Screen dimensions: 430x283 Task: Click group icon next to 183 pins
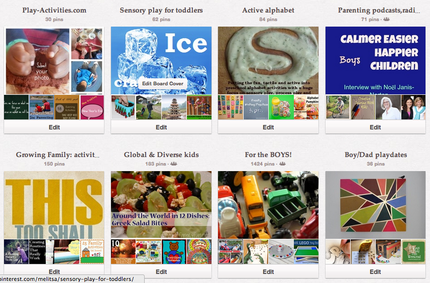(x=174, y=164)
